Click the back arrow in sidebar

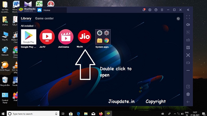tap(188, 102)
